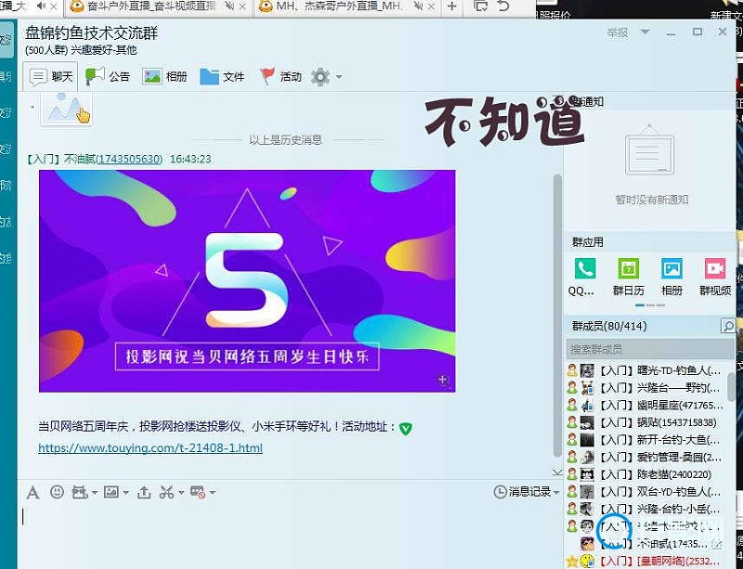Select member 新开-台钓-大鱼
The image size is (743, 569).
tap(645, 440)
